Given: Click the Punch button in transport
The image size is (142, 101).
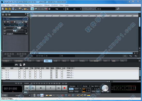Looking at the screenshot, I should (x=71, y=92).
